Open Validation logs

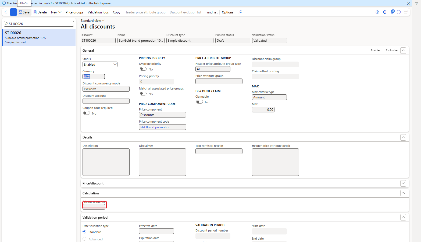[x=98, y=12]
